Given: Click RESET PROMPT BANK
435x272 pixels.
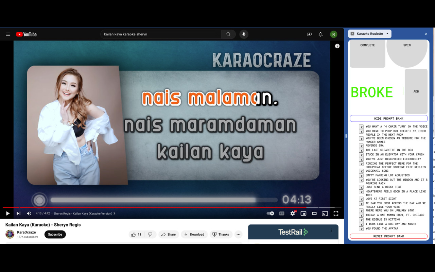Looking at the screenshot, I should [x=388, y=236].
